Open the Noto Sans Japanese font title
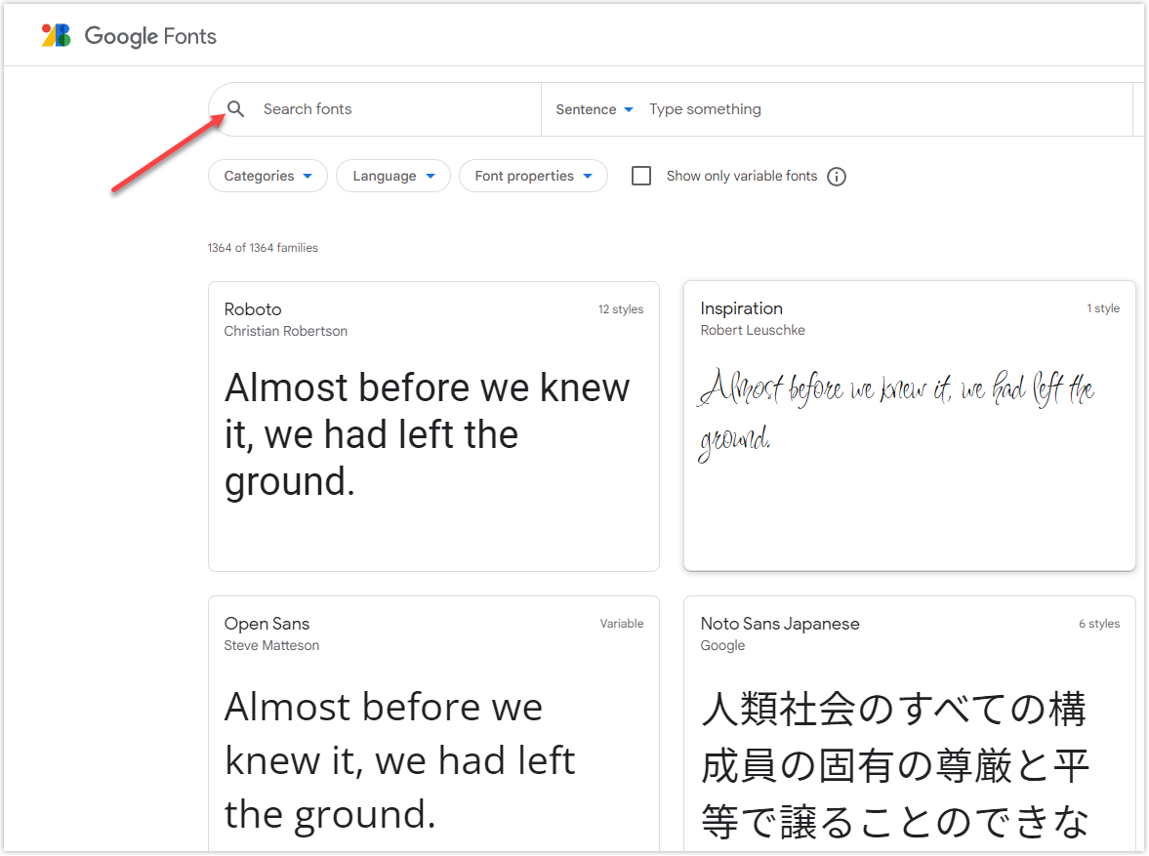1149x856 pixels. (780, 624)
